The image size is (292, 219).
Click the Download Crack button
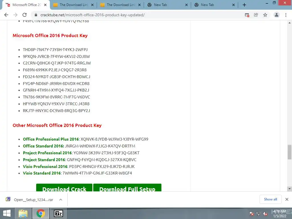tap(64, 188)
